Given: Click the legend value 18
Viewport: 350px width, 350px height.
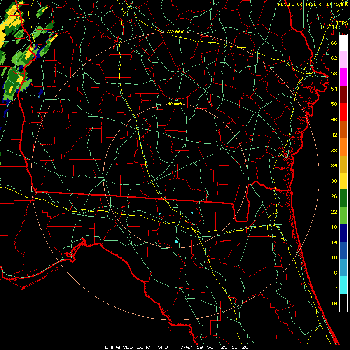Looking at the screenshot, I should point(334,227).
